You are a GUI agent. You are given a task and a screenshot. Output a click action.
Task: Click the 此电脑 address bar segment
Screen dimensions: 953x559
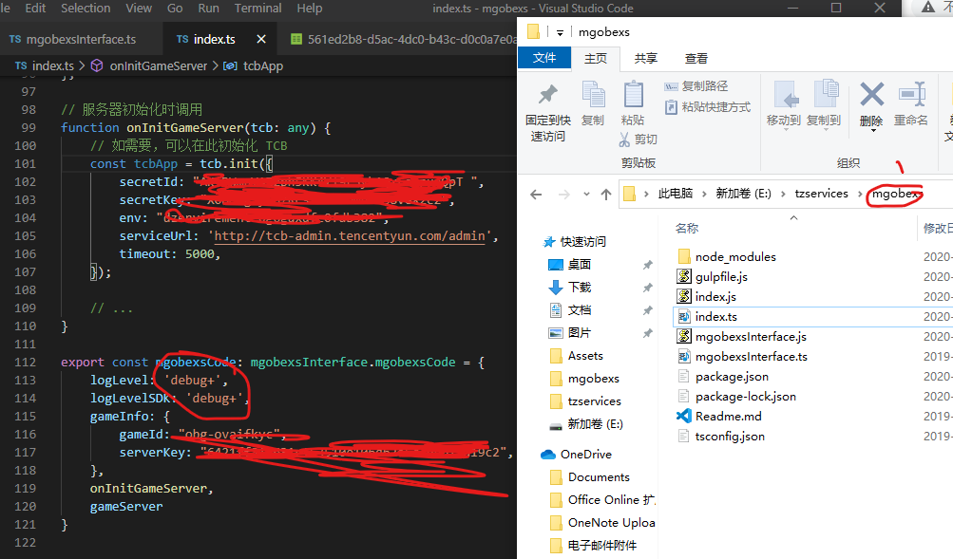pyautogui.click(x=676, y=194)
